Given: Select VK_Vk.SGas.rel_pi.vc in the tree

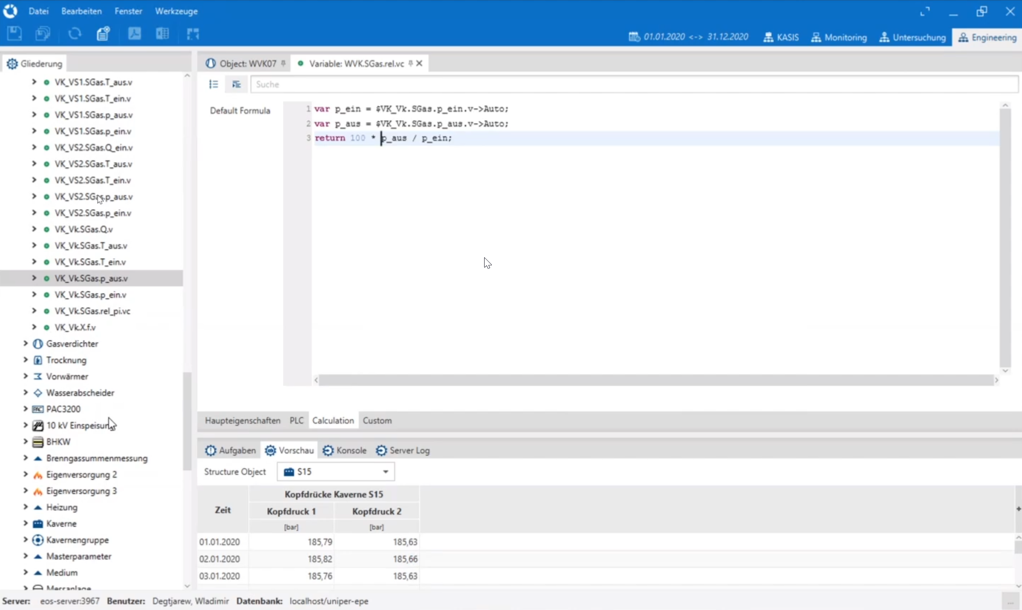Looking at the screenshot, I should coord(92,311).
